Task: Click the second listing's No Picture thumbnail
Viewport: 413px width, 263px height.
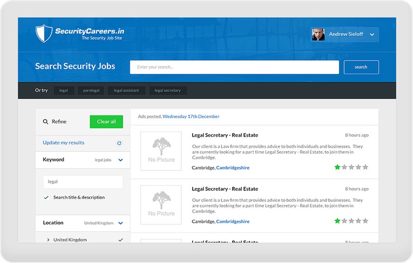Action: tap(161, 205)
